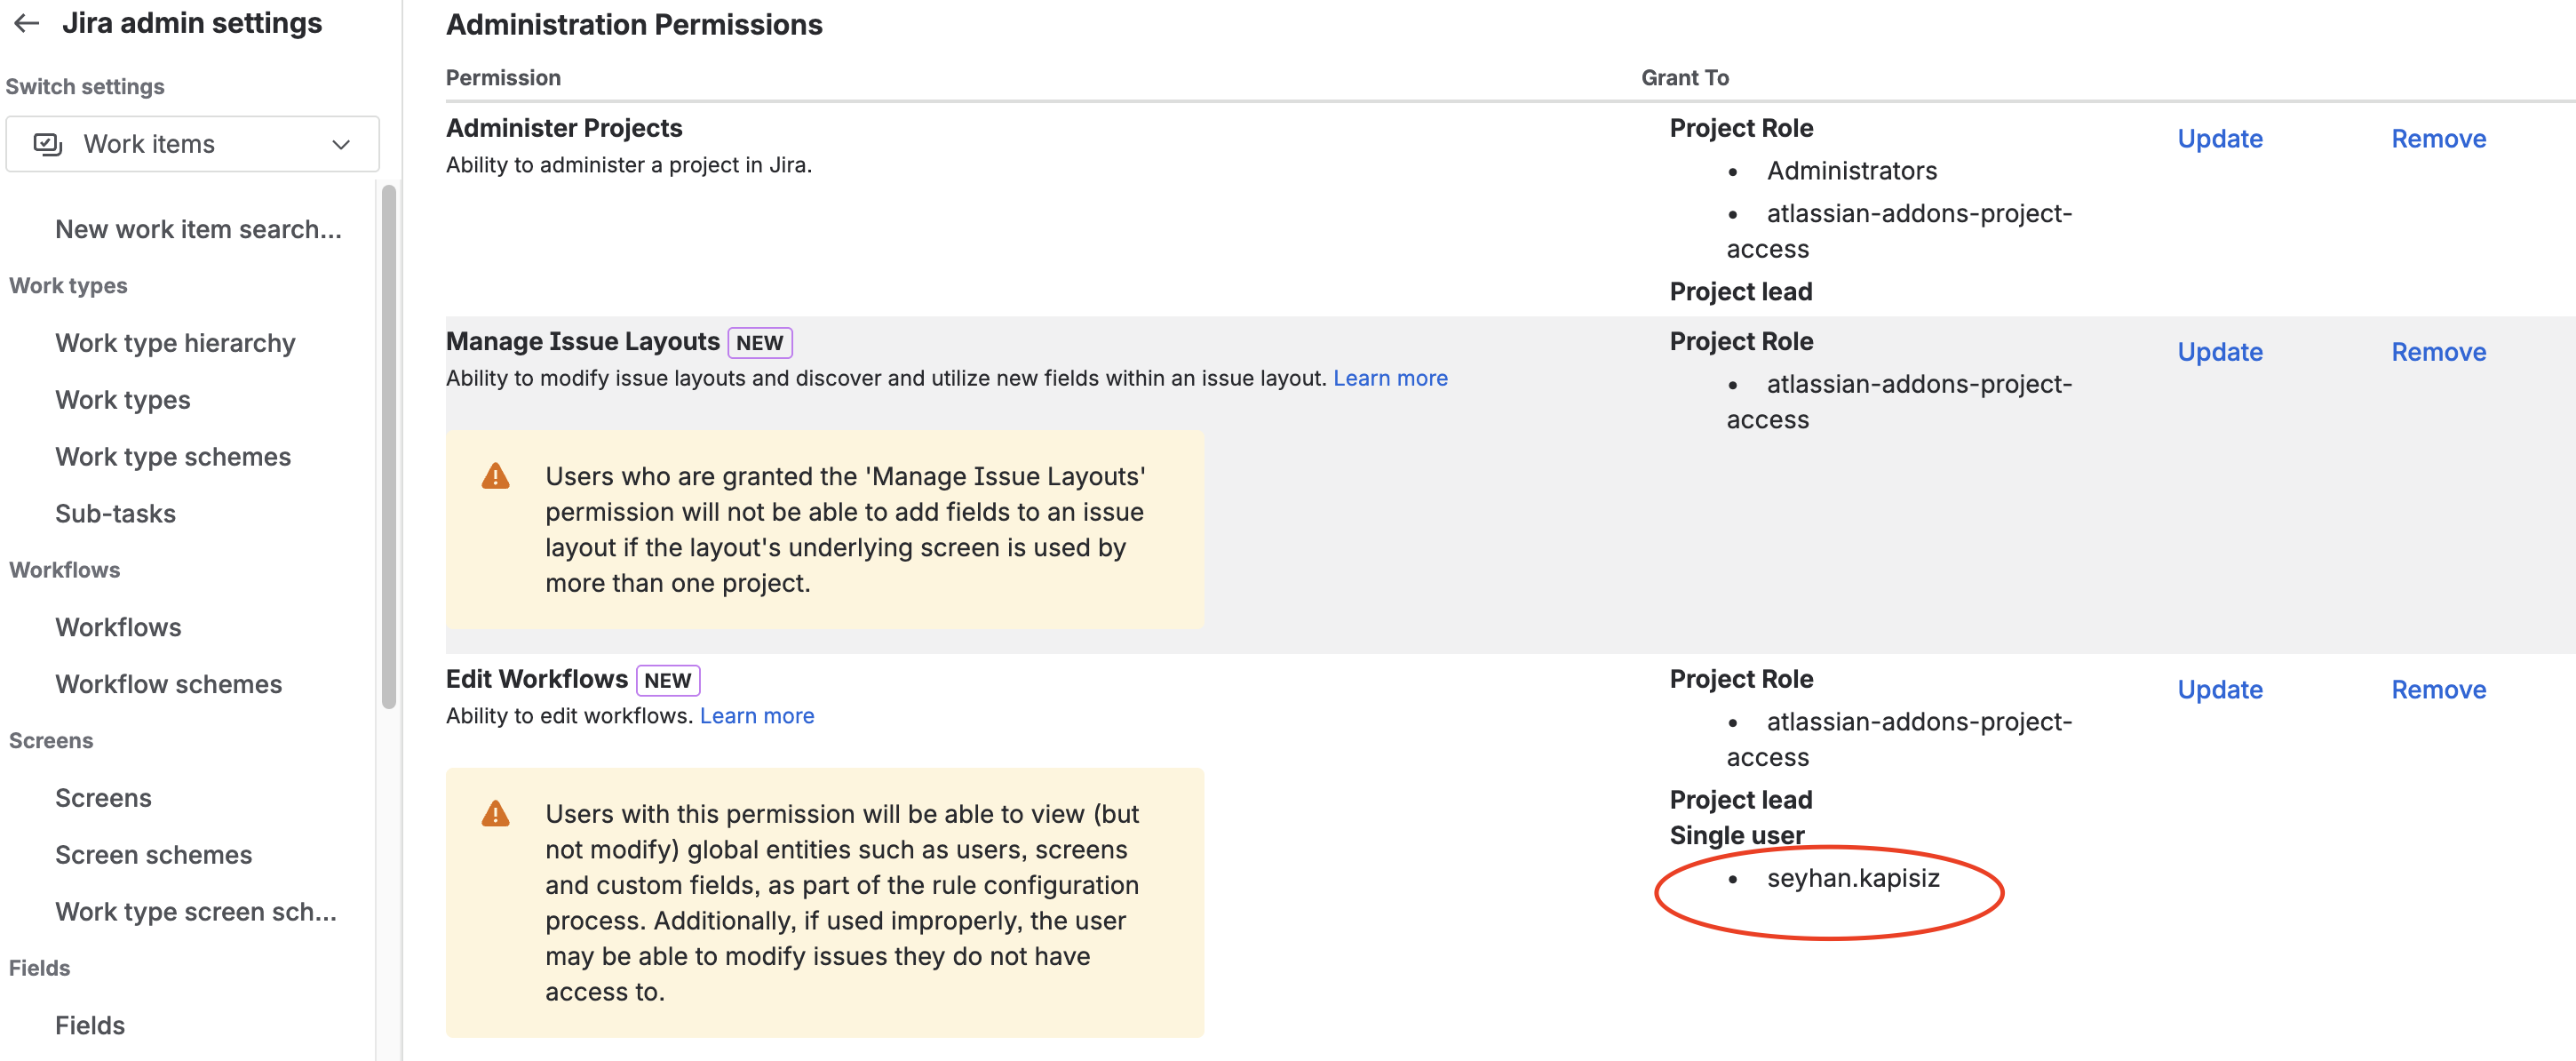The image size is (2576, 1061).
Task: Update the Edit Workflows permission
Action: tap(2219, 690)
